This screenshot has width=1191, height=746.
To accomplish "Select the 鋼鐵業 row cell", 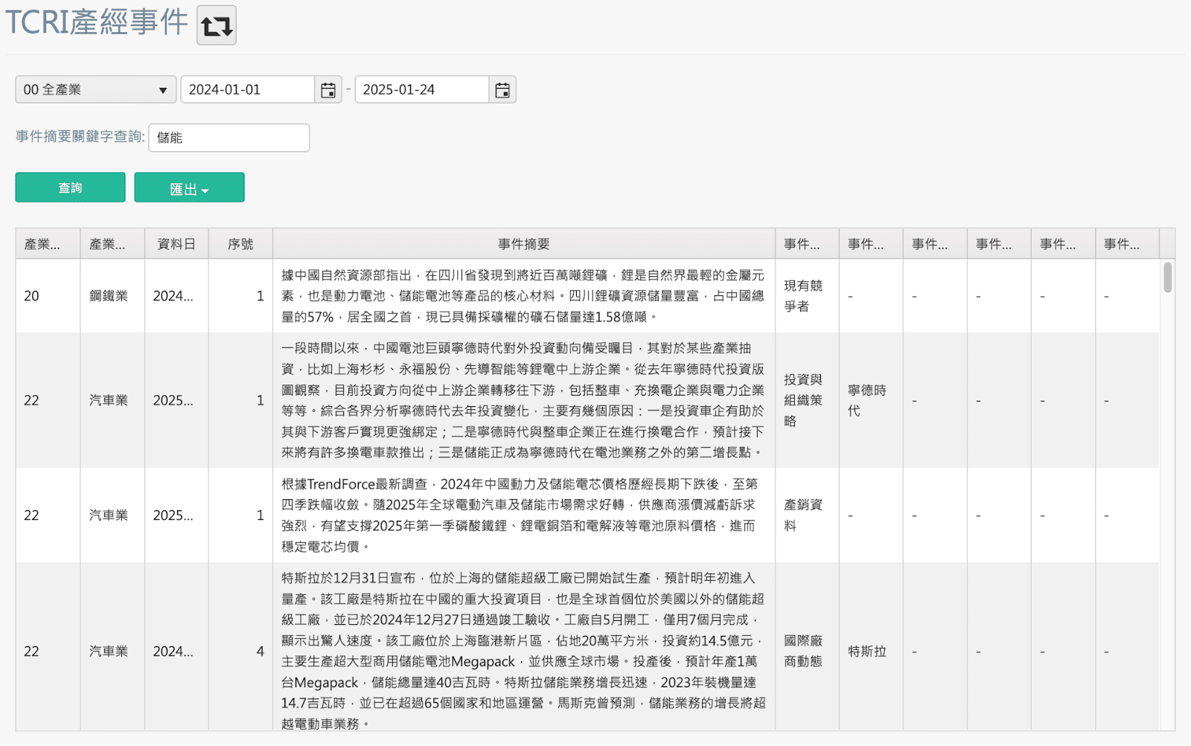I will click(x=109, y=296).
